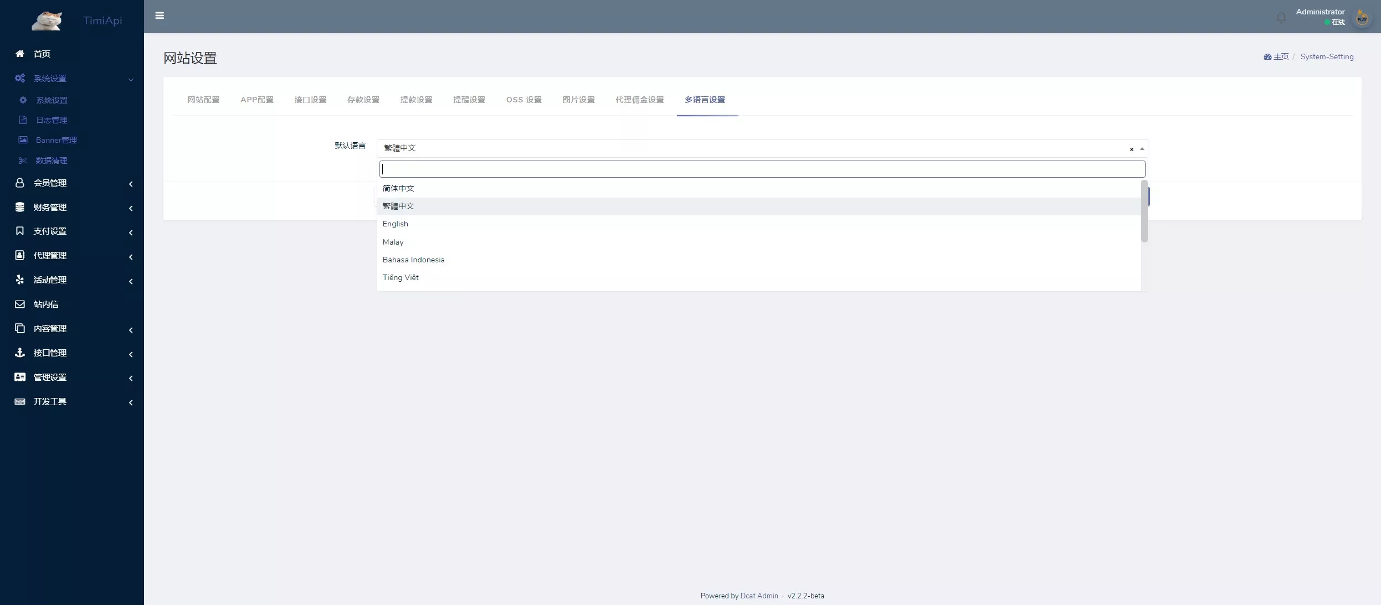1381x605 pixels.
Task: Clear the selected language with the × icon
Action: [1131, 149]
